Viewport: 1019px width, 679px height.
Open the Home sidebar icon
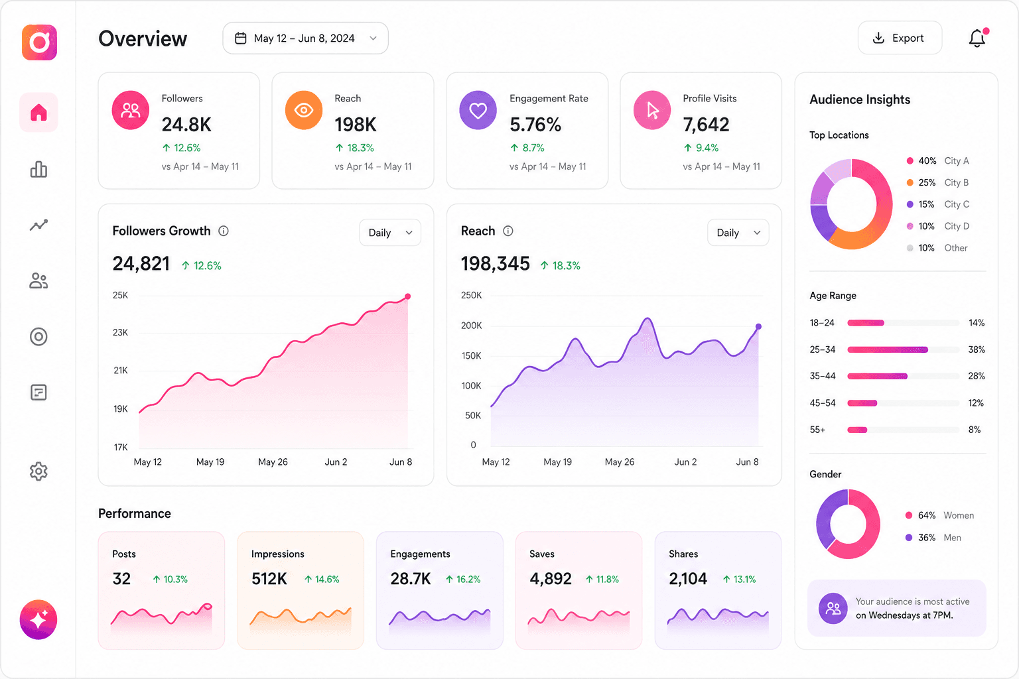[38, 113]
